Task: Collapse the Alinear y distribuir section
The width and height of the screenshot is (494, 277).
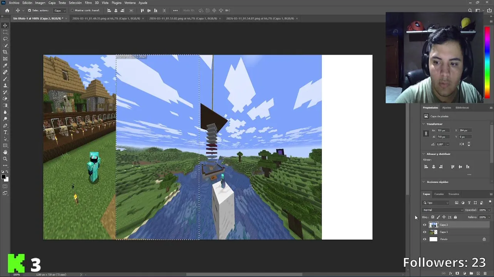Action: [424, 154]
